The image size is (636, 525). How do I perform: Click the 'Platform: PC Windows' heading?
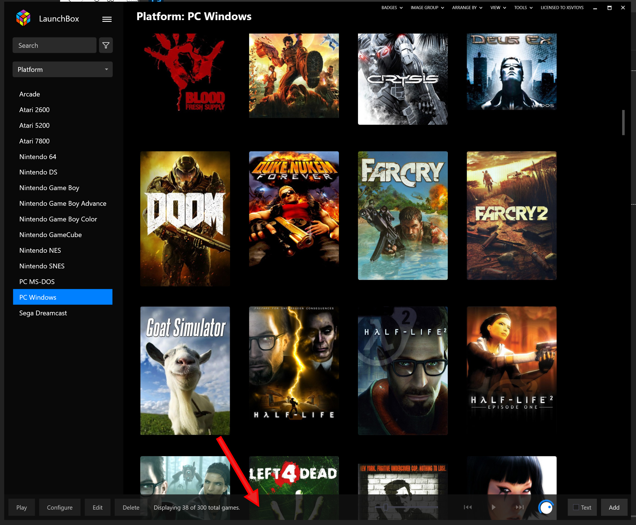coord(194,16)
